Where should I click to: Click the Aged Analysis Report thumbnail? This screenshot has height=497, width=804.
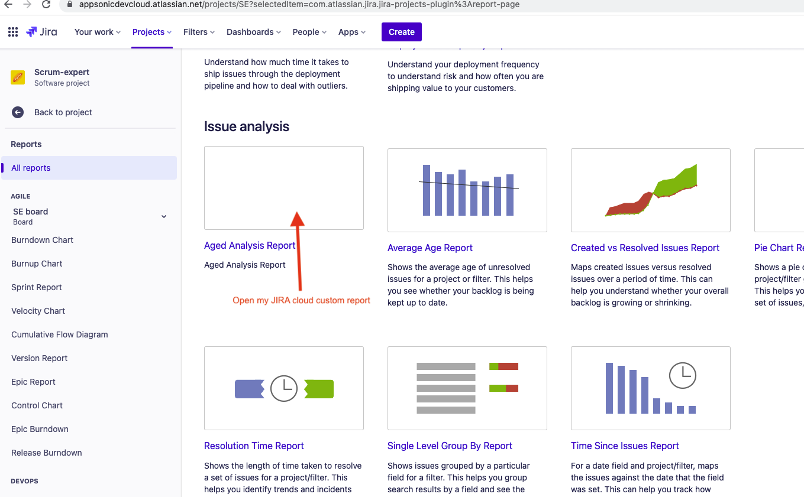click(x=284, y=188)
